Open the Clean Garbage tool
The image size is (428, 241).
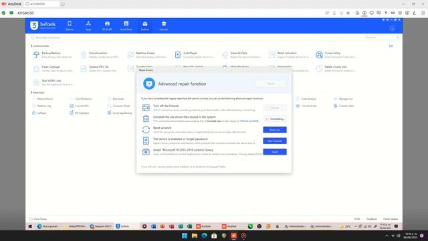(x=53, y=68)
